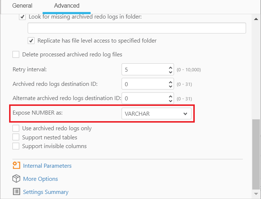Image resolution: width=261 pixels, height=199 pixels.
Task: Decrease the Retry interval value with down arrow
Action: click(x=171, y=72)
